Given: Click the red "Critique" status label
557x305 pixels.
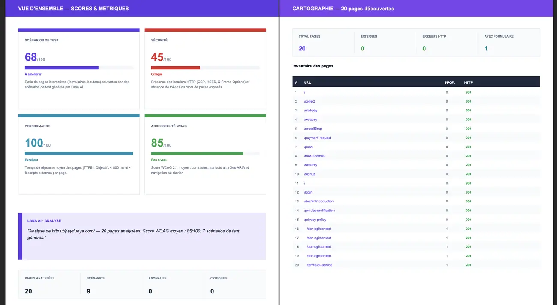Looking at the screenshot, I should coord(157,74).
